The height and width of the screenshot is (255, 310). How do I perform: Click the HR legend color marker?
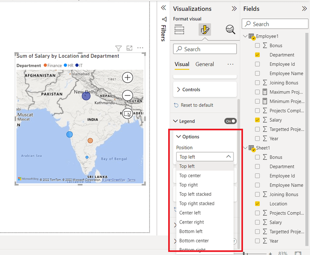click(x=65, y=65)
